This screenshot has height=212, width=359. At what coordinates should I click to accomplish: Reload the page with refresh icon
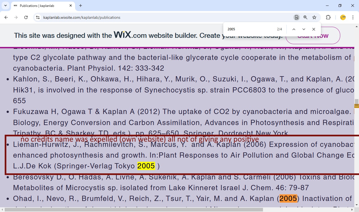click(26, 17)
